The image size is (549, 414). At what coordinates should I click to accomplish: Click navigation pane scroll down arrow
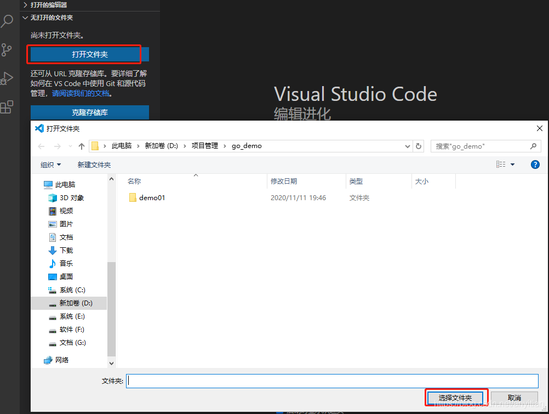[x=111, y=363]
